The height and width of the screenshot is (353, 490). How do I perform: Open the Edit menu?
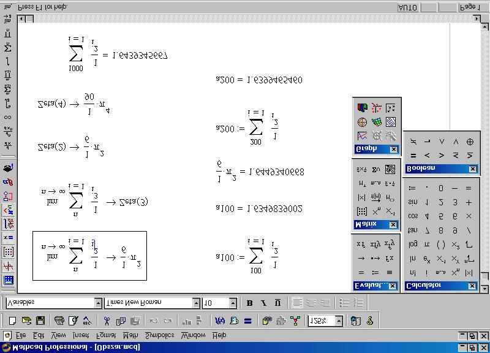coord(39,335)
